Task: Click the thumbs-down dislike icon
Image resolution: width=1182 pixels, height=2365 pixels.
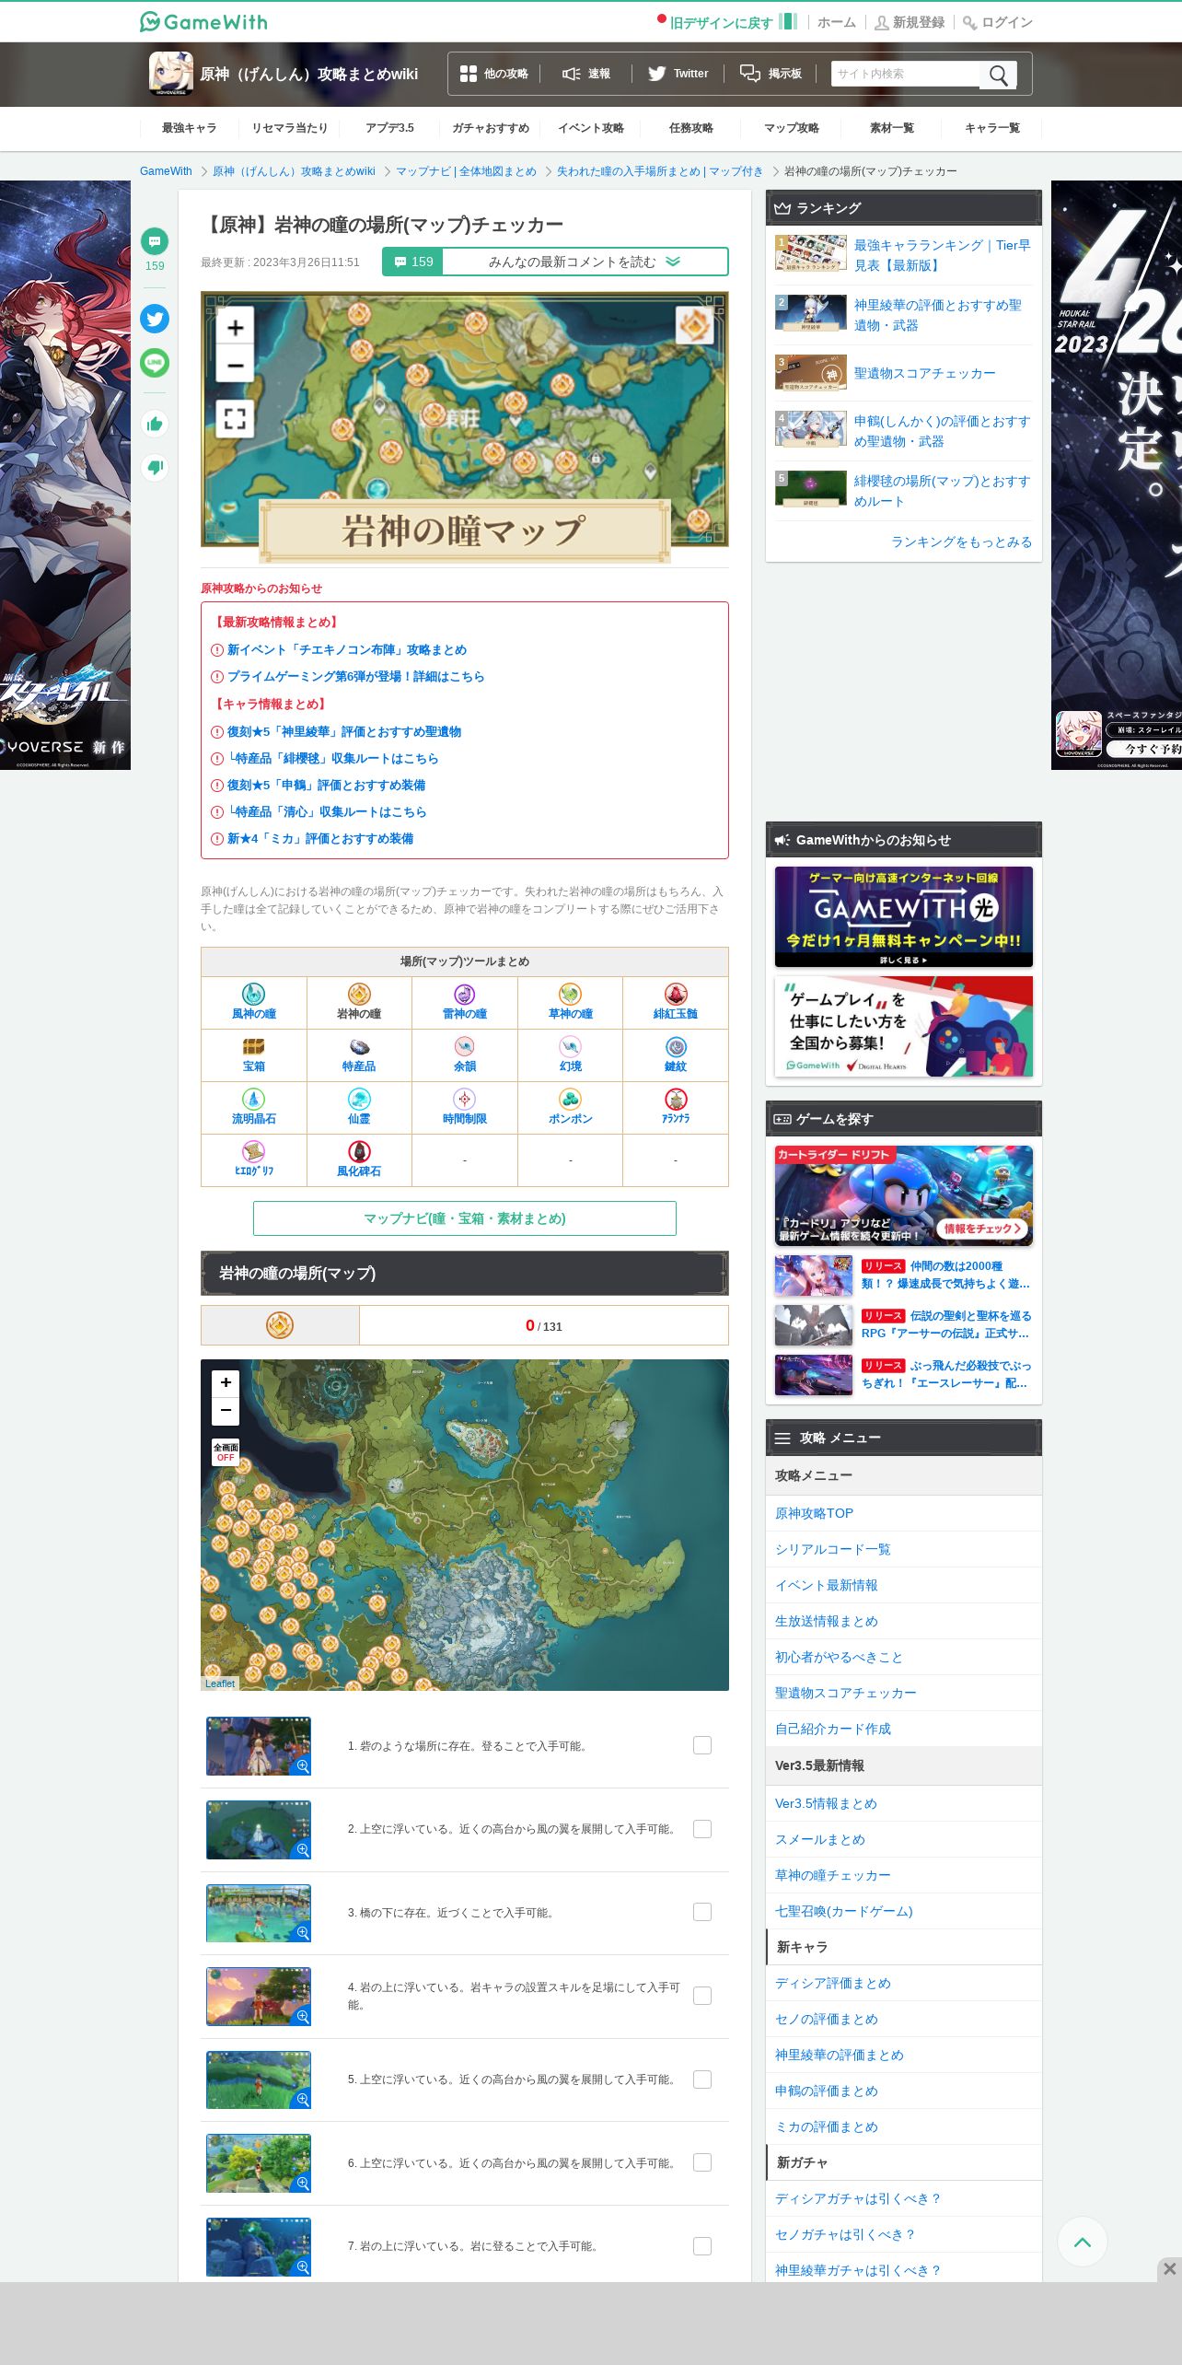Action: pyautogui.click(x=155, y=468)
